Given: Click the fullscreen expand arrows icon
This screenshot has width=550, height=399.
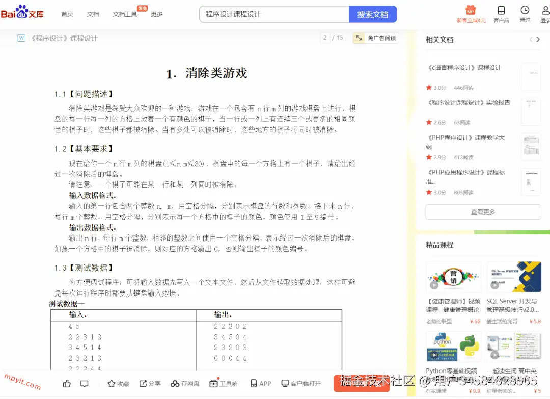Looking at the screenshot, I should tap(359, 38).
